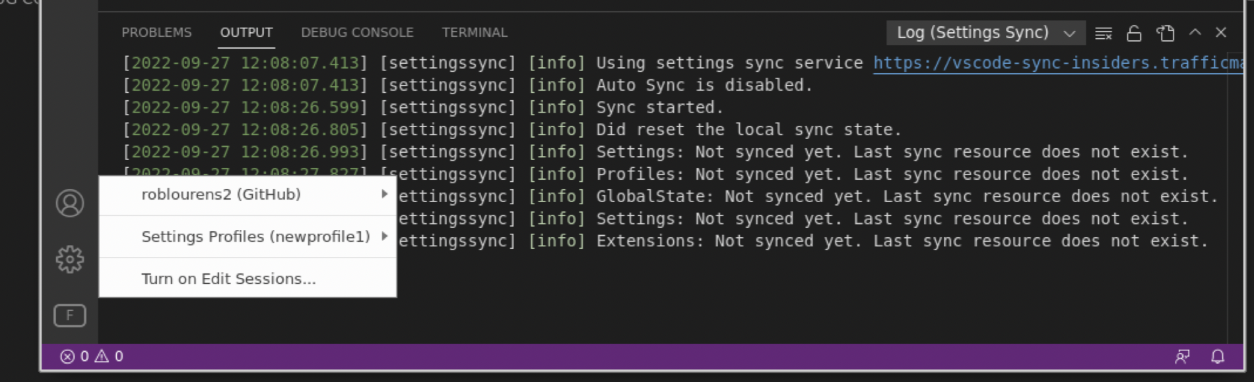
Task: Switch to the DEBUG CONSOLE tab
Action: 357,32
